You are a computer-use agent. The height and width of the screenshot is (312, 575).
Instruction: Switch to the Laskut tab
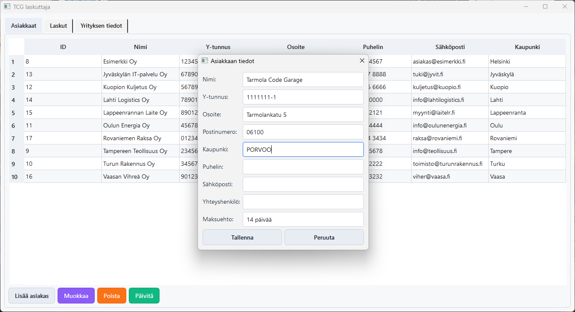[58, 26]
